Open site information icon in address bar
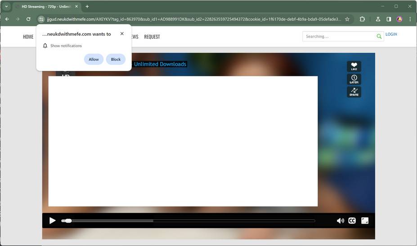 click(x=41, y=19)
